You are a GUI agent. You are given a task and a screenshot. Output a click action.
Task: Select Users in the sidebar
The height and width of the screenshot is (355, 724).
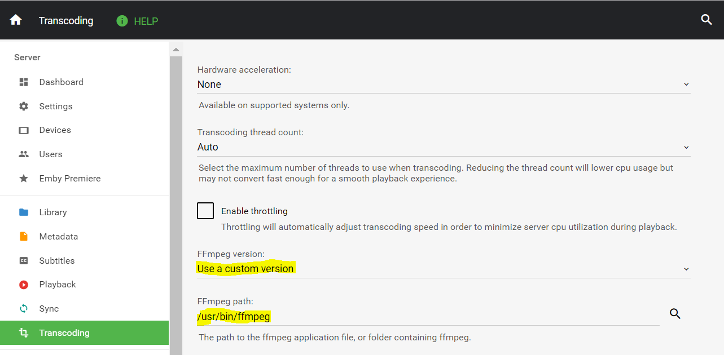[51, 154]
